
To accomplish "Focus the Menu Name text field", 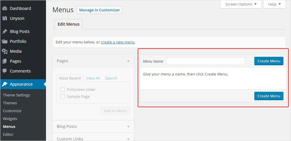I will click(205, 61).
